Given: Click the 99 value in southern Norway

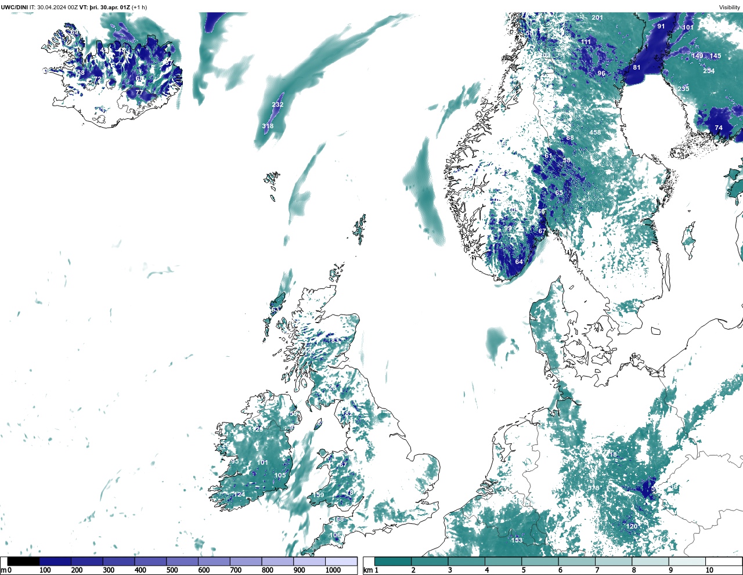Looking at the screenshot, I should [508, 229].
